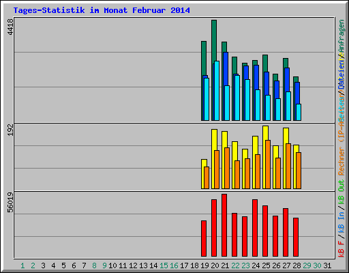Viewport: 349px width, 273px height.
Task: Click the red kB bar for day 26
Action: (x=275, y=236)
